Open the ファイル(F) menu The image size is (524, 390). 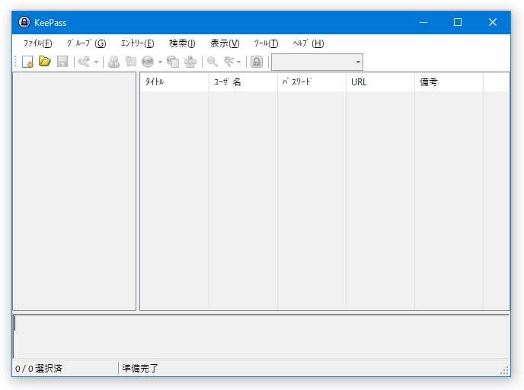click(37, 43)
